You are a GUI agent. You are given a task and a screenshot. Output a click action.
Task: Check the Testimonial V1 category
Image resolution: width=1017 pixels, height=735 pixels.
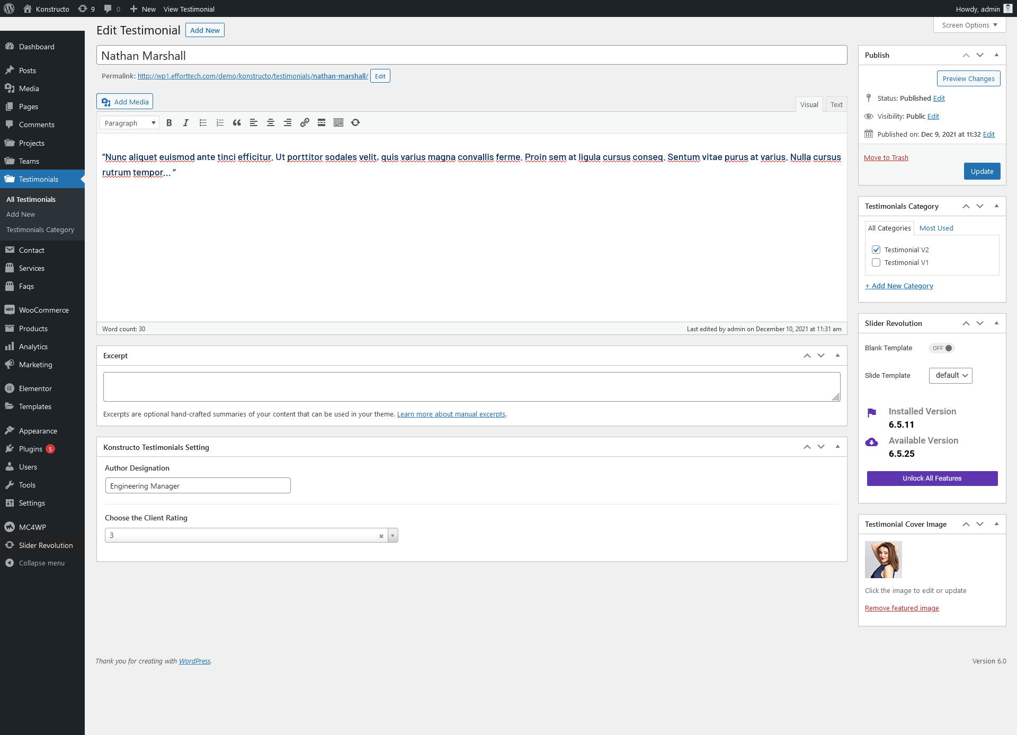point(876,262)
